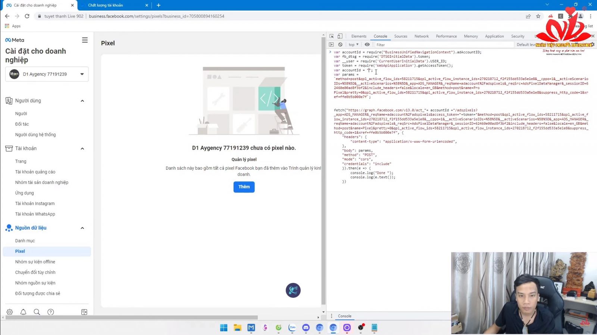Open Nhóm tài sản doanh nghiệp item
Viewport: 597px width, 335px height.
coord(42,182)
